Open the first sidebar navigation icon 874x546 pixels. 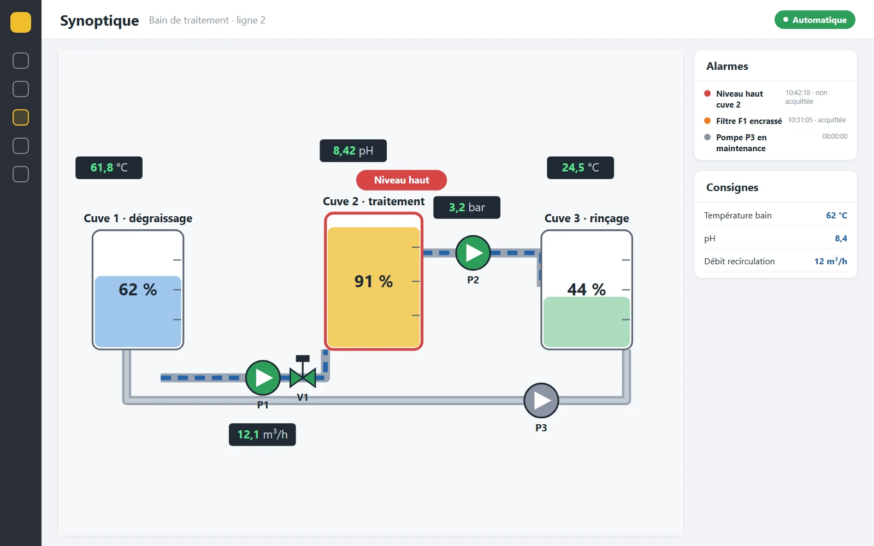[x=21, y=61]
